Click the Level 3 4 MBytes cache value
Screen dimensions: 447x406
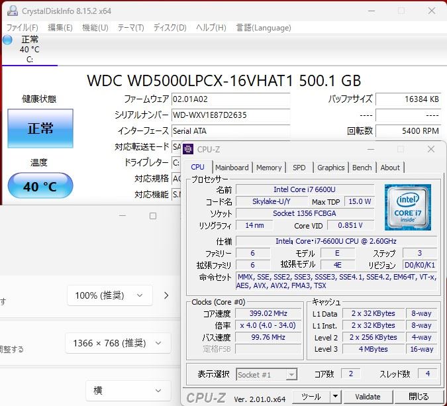pos(373,349)
